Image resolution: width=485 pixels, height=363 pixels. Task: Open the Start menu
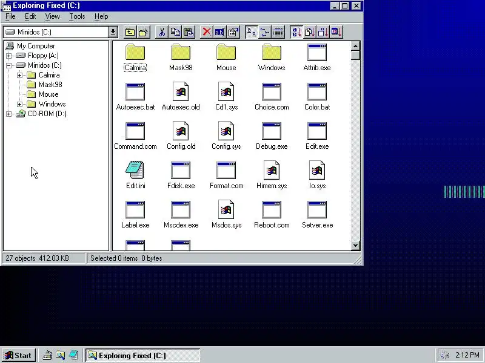point(18,356)
